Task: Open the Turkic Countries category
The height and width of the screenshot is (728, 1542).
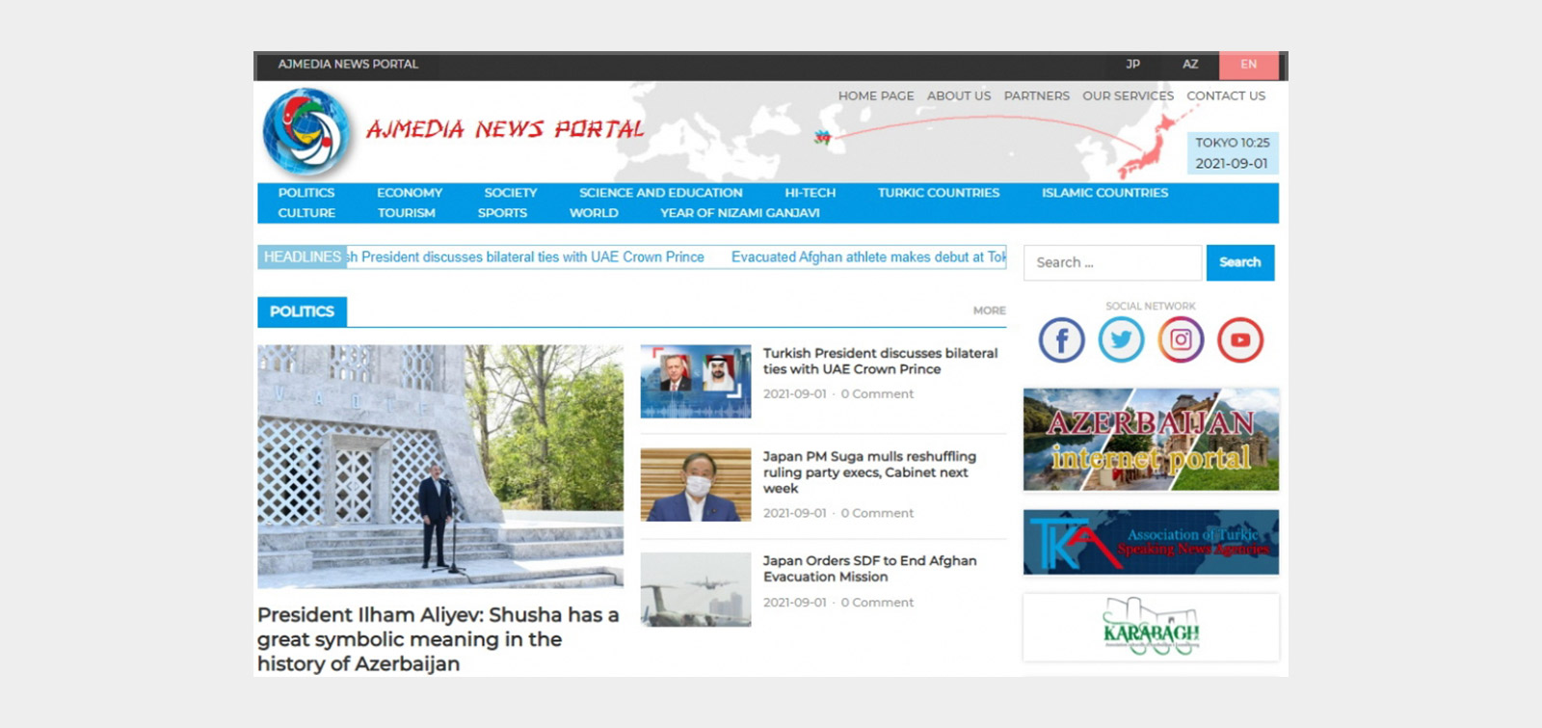Action: [x=939, y=193]
